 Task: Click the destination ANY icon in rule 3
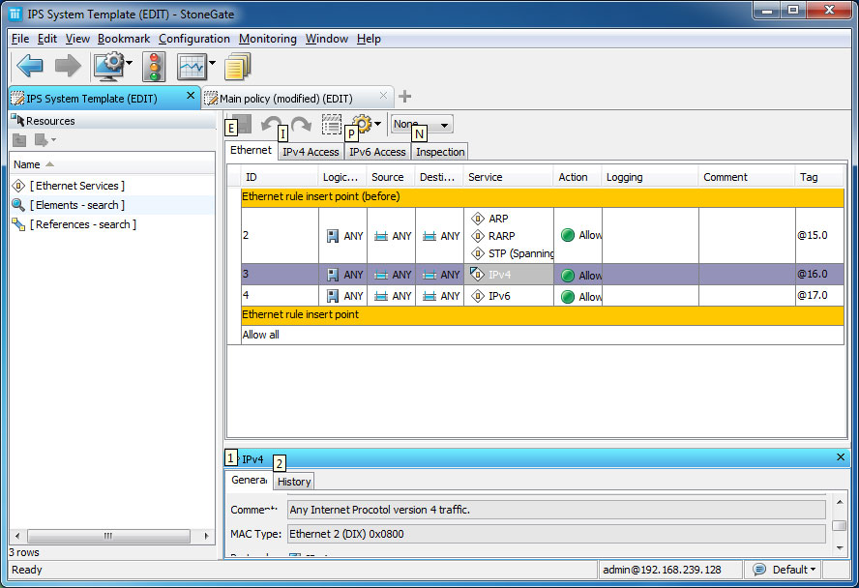pos(429,275)
